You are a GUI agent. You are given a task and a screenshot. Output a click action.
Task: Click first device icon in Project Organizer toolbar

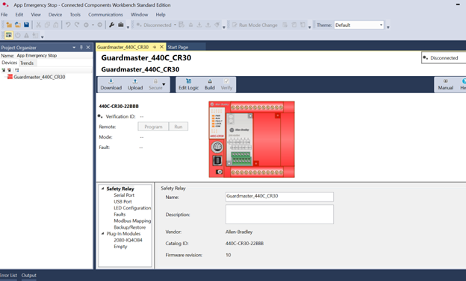pyautogui.click(x=4, y=70)
